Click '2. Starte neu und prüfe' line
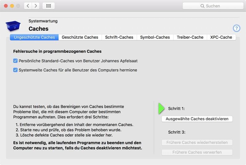Image resolution: width=246 pixels, height=165 pixels. (68, 130)
